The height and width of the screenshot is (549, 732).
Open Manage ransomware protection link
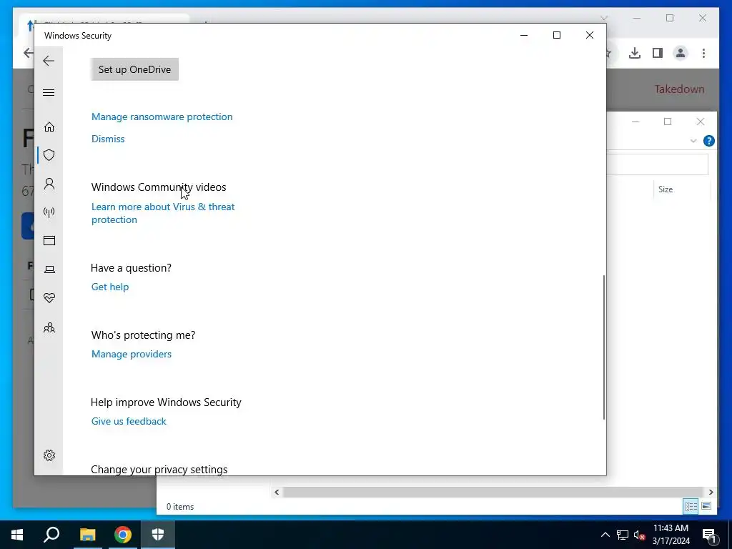162,117
